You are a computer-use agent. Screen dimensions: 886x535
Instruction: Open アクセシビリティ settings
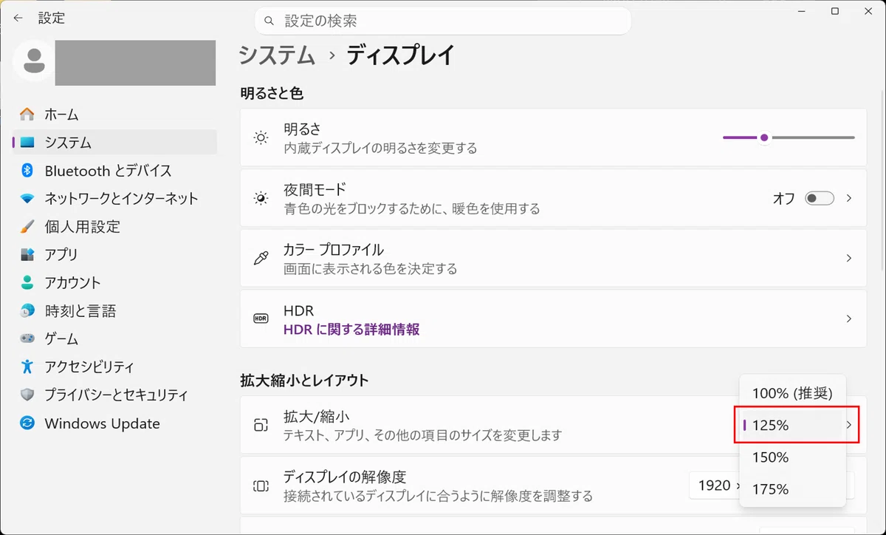(114, 367)
